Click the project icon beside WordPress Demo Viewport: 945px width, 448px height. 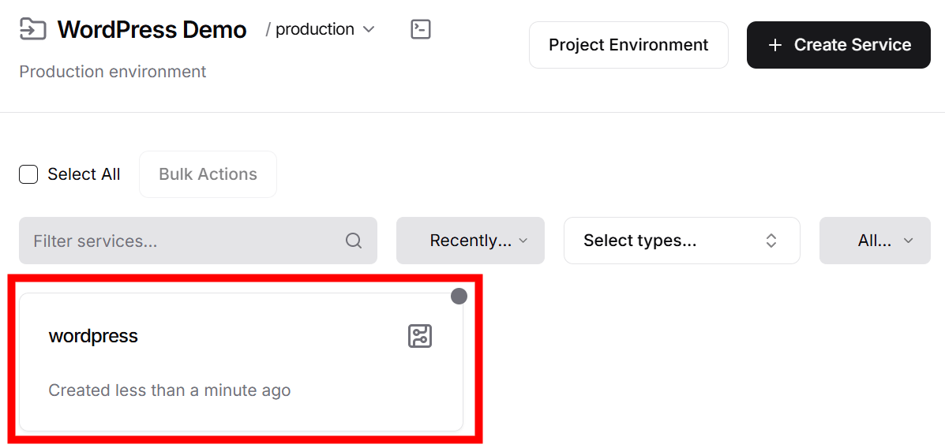click(x=32, y=29)
